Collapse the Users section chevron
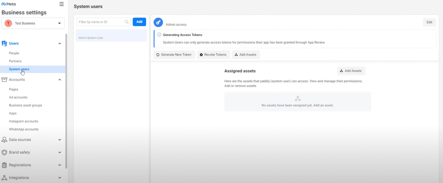Viewport: 443px width, 183px height. pos(60,43)
